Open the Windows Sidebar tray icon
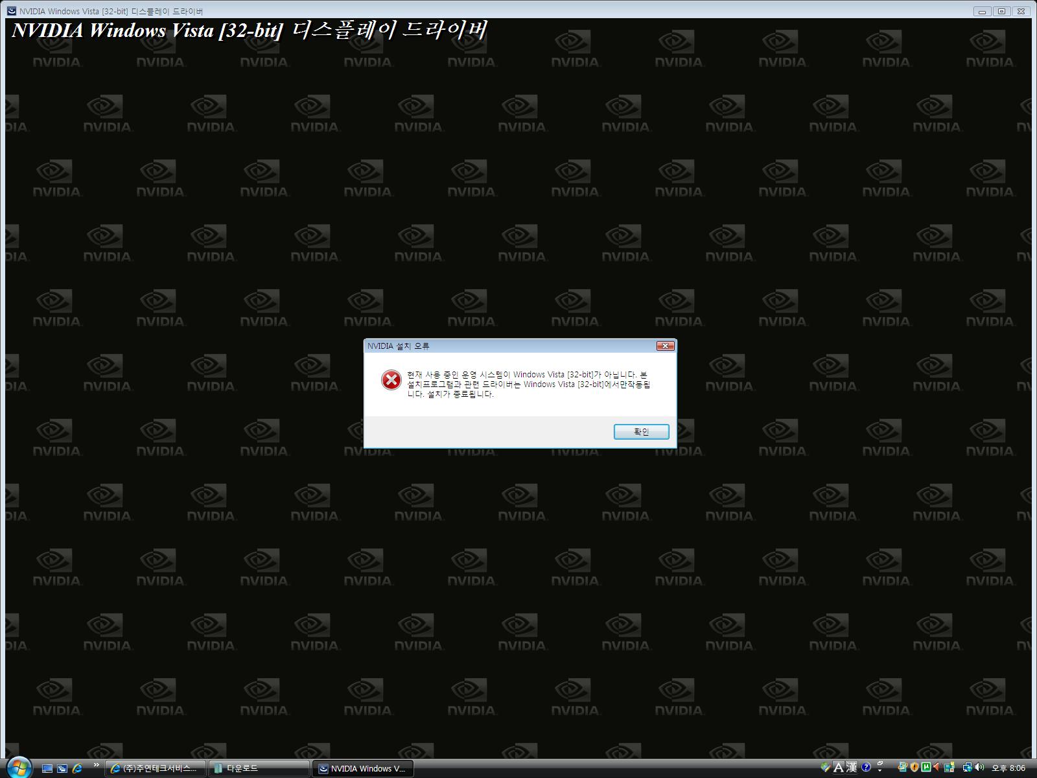 tap(950, 768)
